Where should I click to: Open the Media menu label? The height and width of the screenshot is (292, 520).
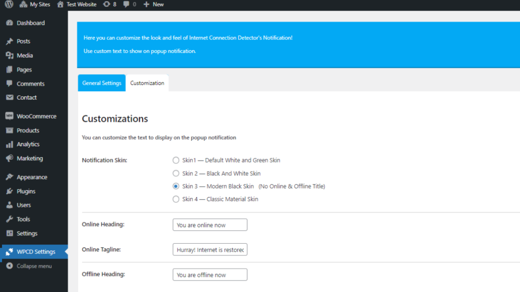click(x=25, y=56)
